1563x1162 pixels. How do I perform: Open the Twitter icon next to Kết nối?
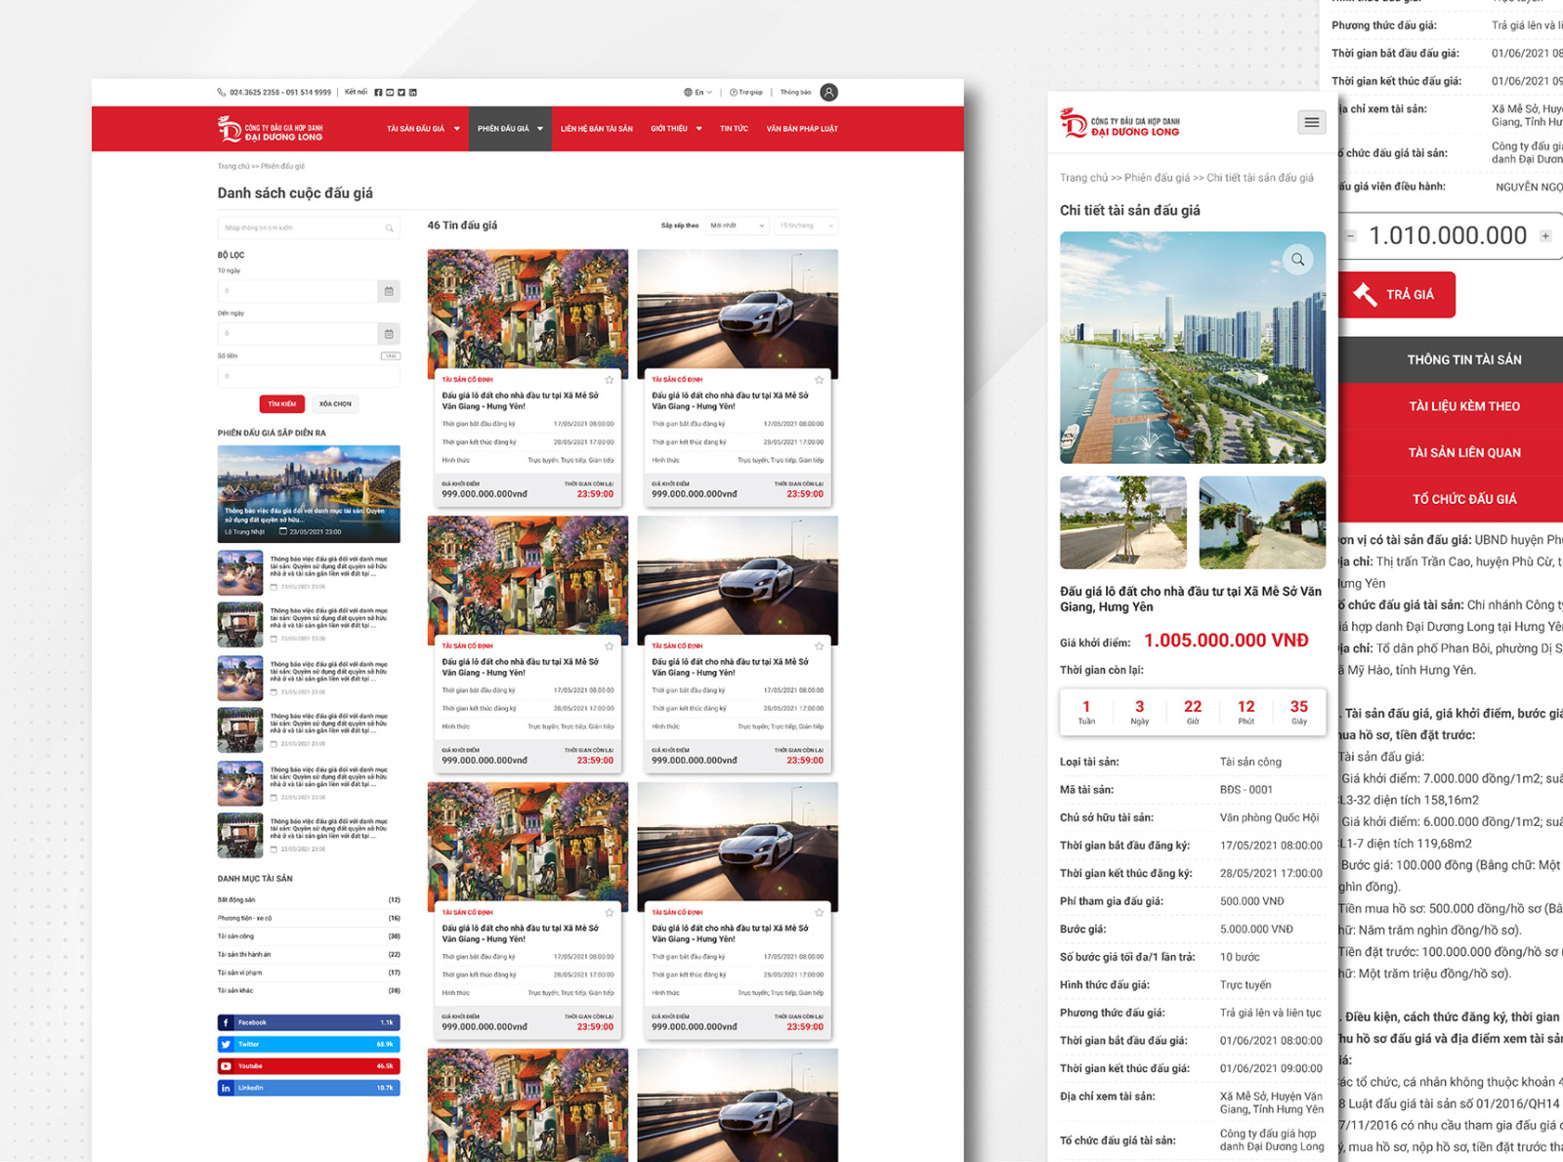[401, 93]
